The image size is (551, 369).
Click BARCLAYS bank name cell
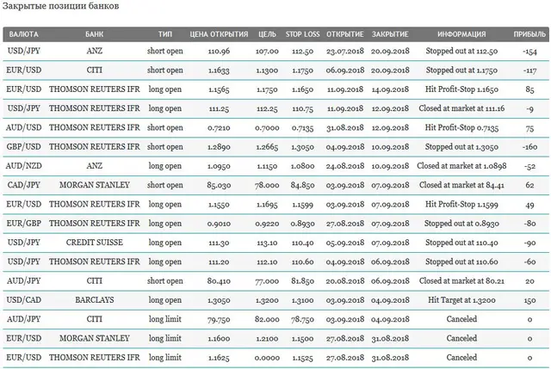click(94, 300)
